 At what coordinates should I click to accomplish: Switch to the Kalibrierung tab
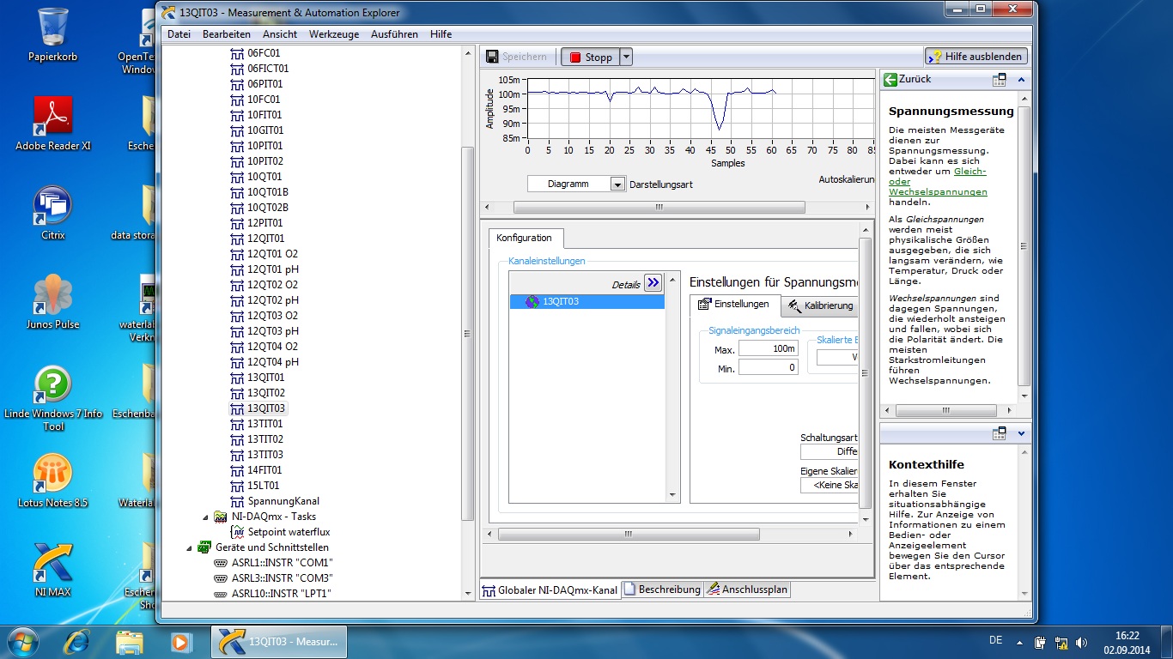coord(820,305)
